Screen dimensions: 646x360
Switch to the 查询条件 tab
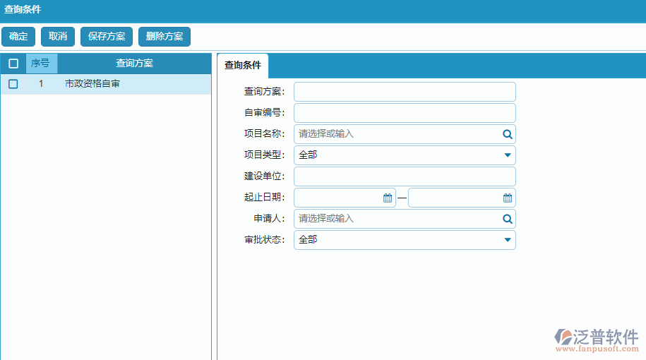pos(242,66)
